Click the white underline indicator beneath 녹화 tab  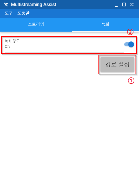pos(105,31)
